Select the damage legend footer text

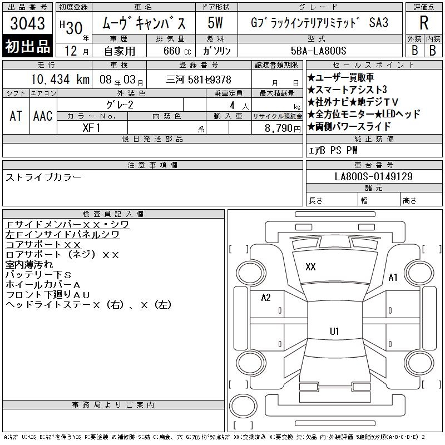point(215,437)
